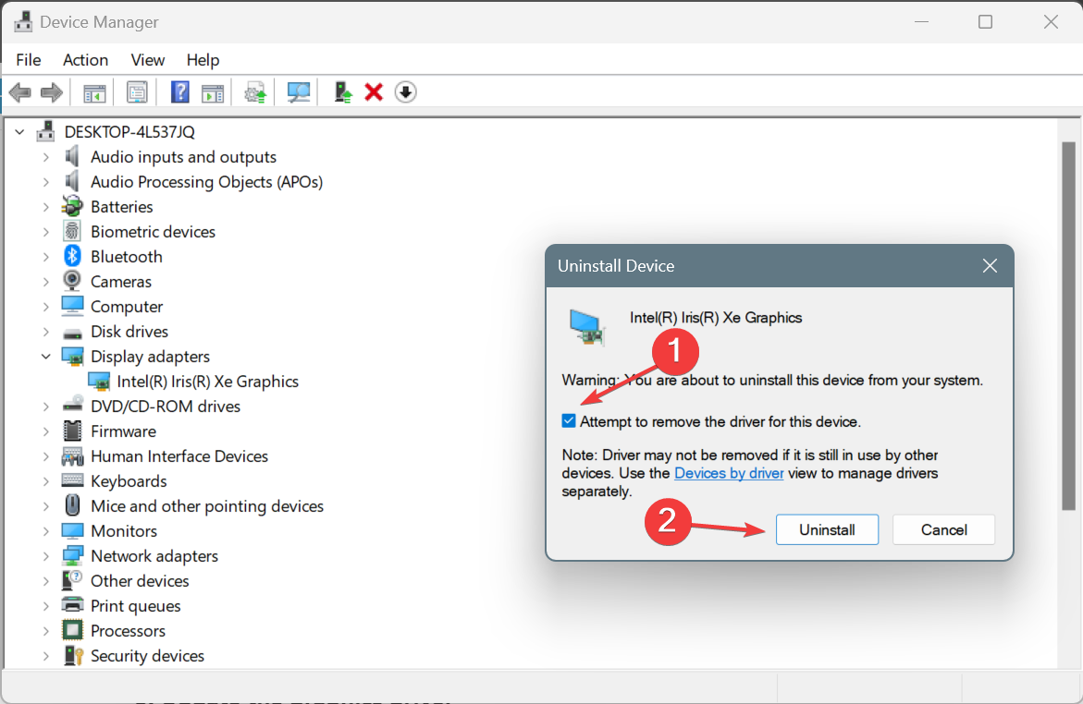Click Cancel in Uninstall Device dialog
The image size is (1083, 704).
coord(943,529)
